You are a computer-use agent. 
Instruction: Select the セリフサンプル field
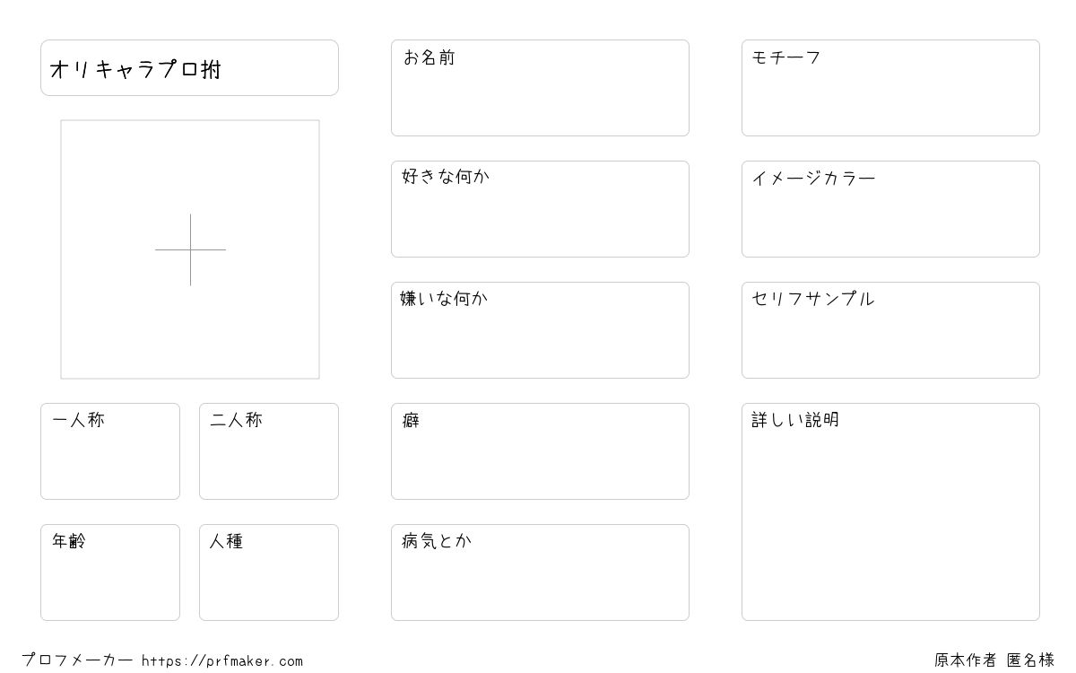[x=890, y=330]
